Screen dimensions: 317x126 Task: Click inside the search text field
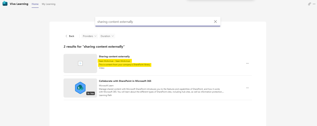[153, 22]
